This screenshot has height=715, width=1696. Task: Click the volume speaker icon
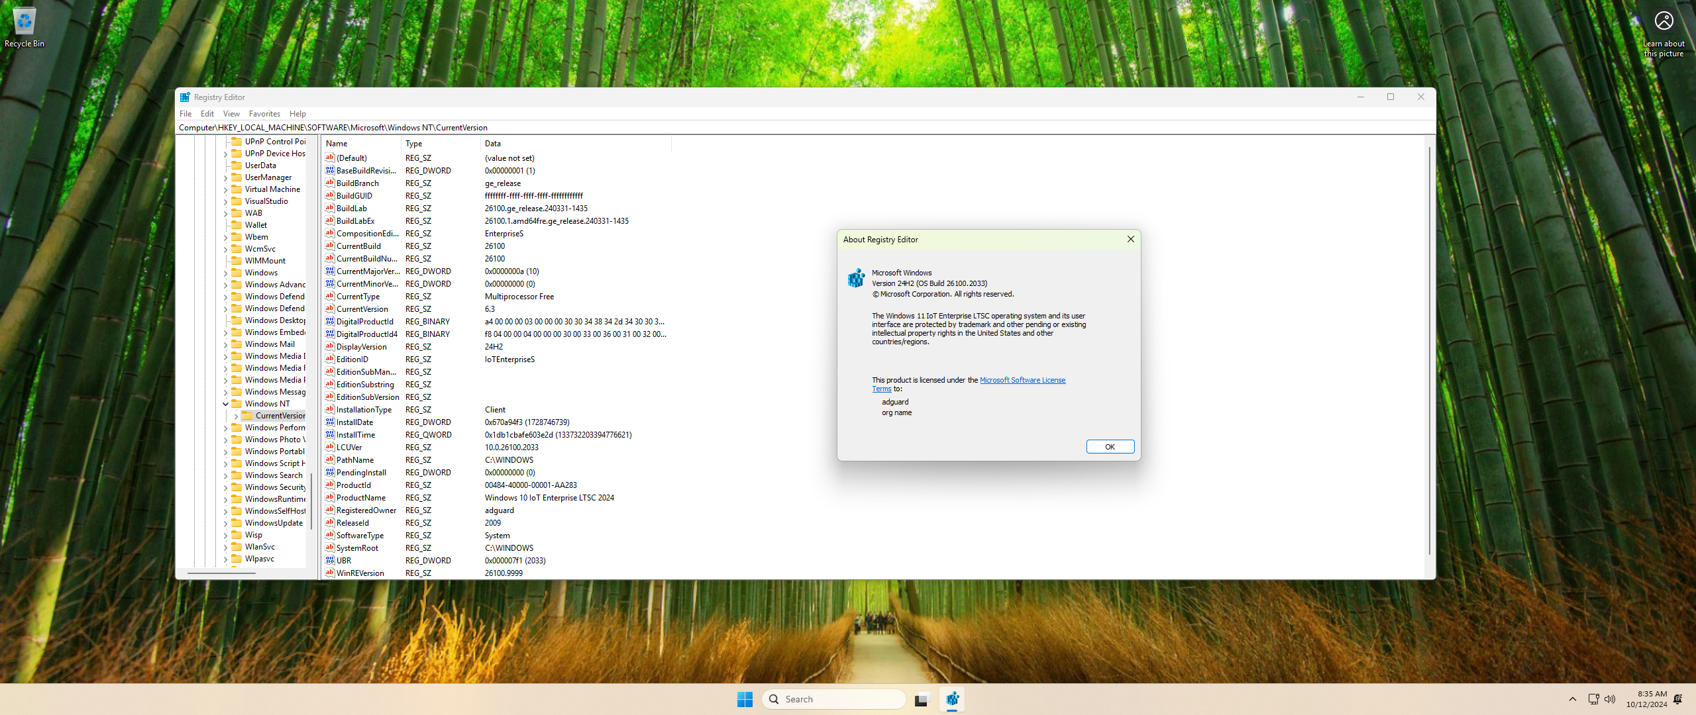1610,699
